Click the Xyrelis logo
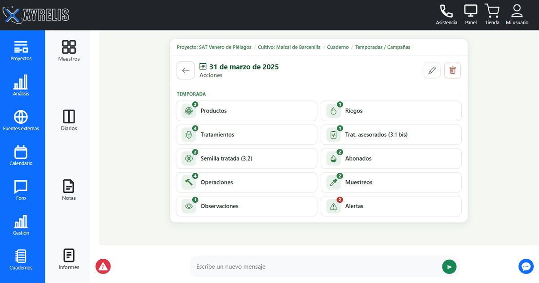 click(x=36, y=15)
